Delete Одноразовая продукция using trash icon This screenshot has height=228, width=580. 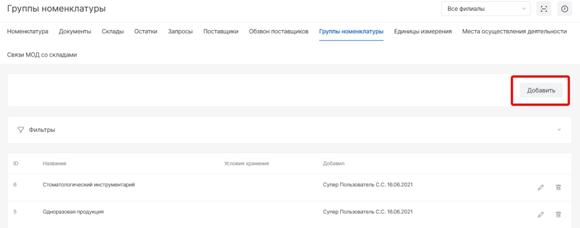[x=558, y=214]
